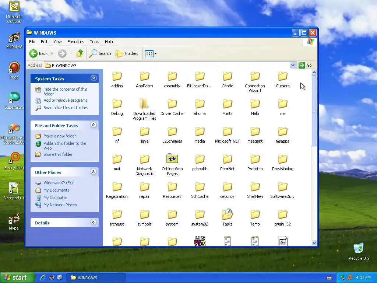Click the vertical scrollbar thumb

point(314,111)
